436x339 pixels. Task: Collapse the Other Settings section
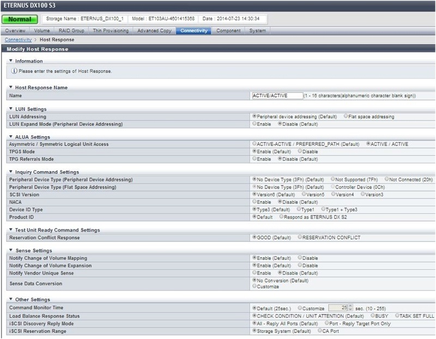[10, 299]
